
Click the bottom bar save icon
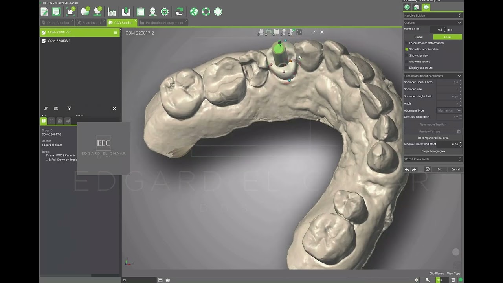coord(160,280)
